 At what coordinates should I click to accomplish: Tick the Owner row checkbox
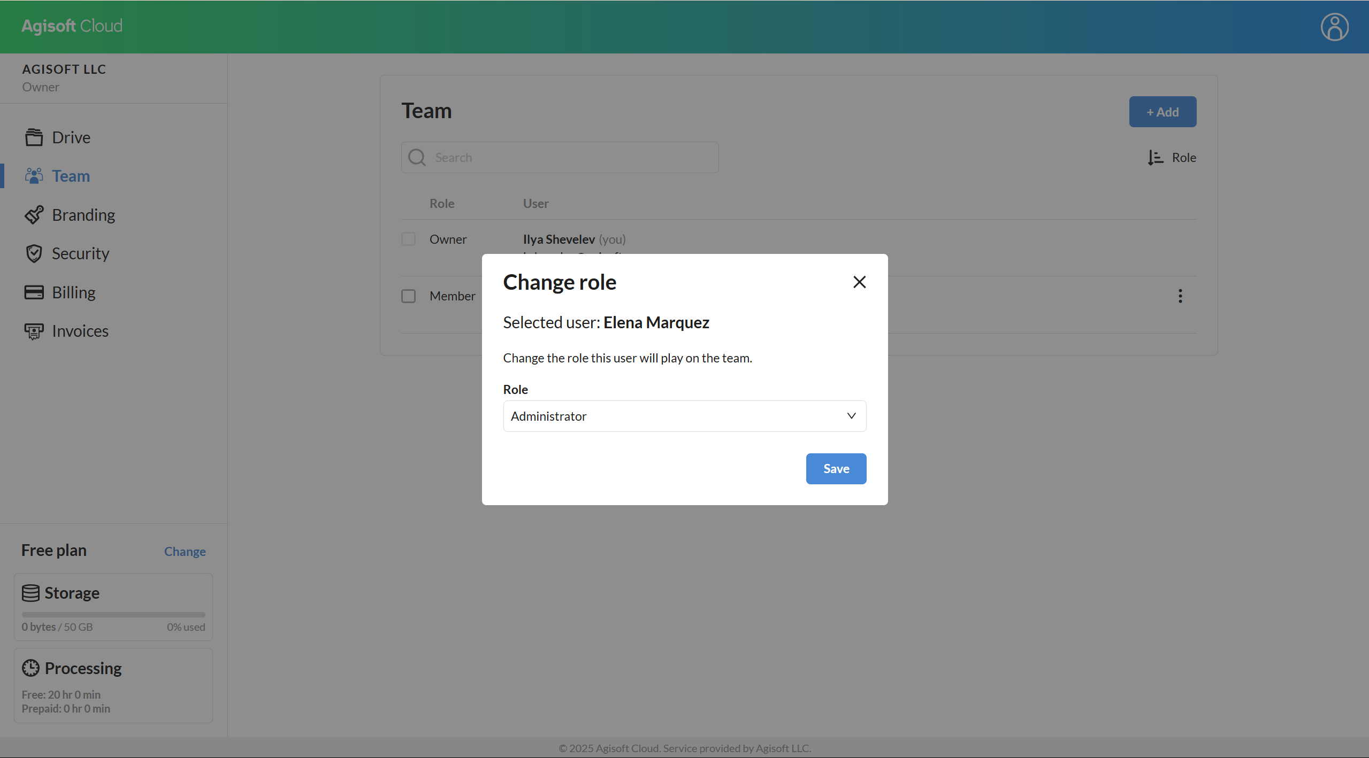pos(409,239)
